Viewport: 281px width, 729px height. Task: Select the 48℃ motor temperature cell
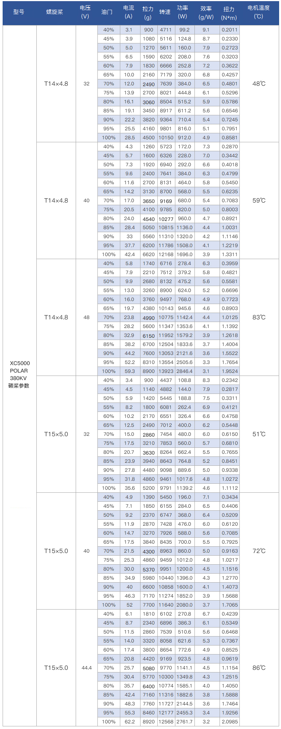pos(259,83)
